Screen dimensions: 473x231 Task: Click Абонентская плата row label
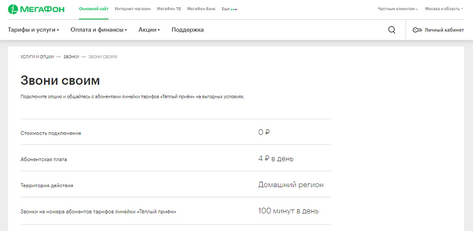coord(44,159)
